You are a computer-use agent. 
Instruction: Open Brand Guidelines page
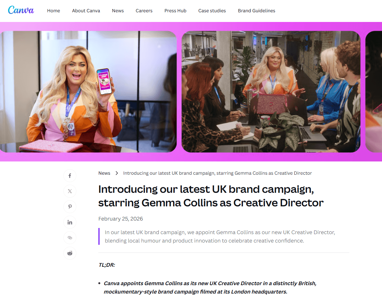click(x=256, y=11)
